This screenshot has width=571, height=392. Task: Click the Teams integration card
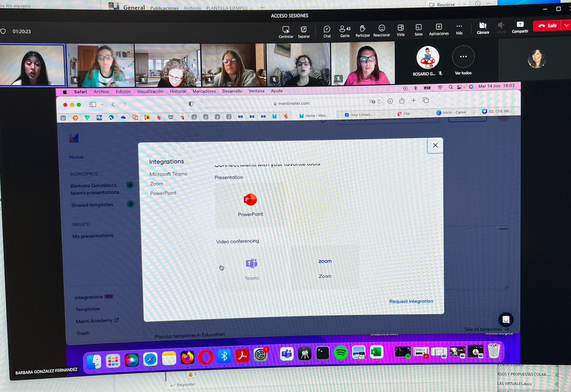point(251,269)
